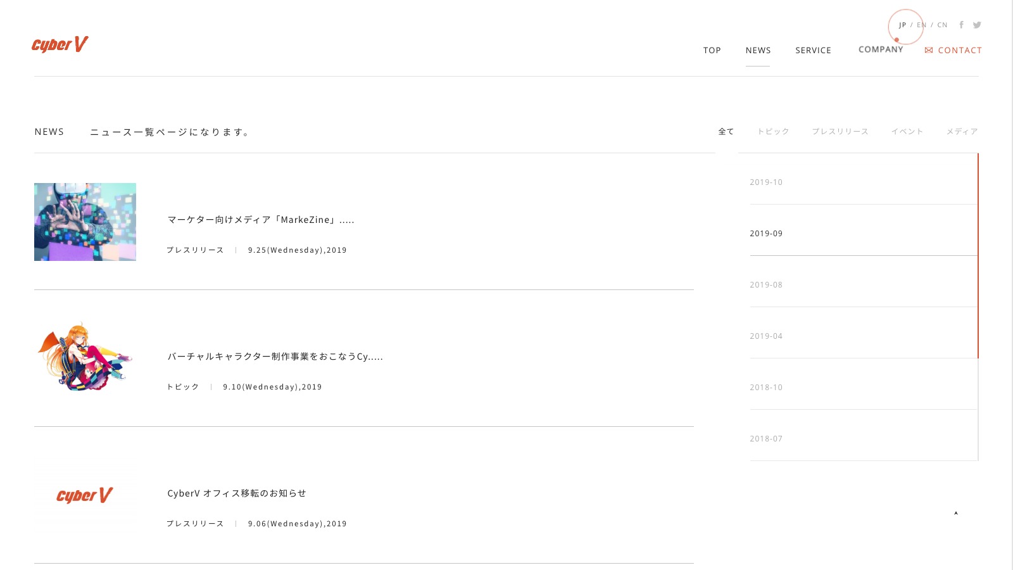The image size is (1013, 570).
Task: Switch the site language to EN
Action: click(922, 25)
